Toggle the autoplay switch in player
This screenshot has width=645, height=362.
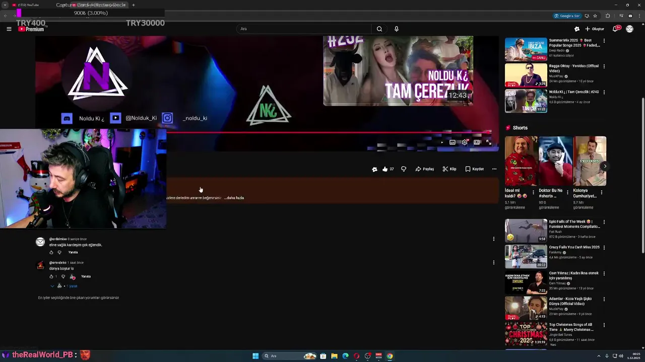(x=441, y=142)
